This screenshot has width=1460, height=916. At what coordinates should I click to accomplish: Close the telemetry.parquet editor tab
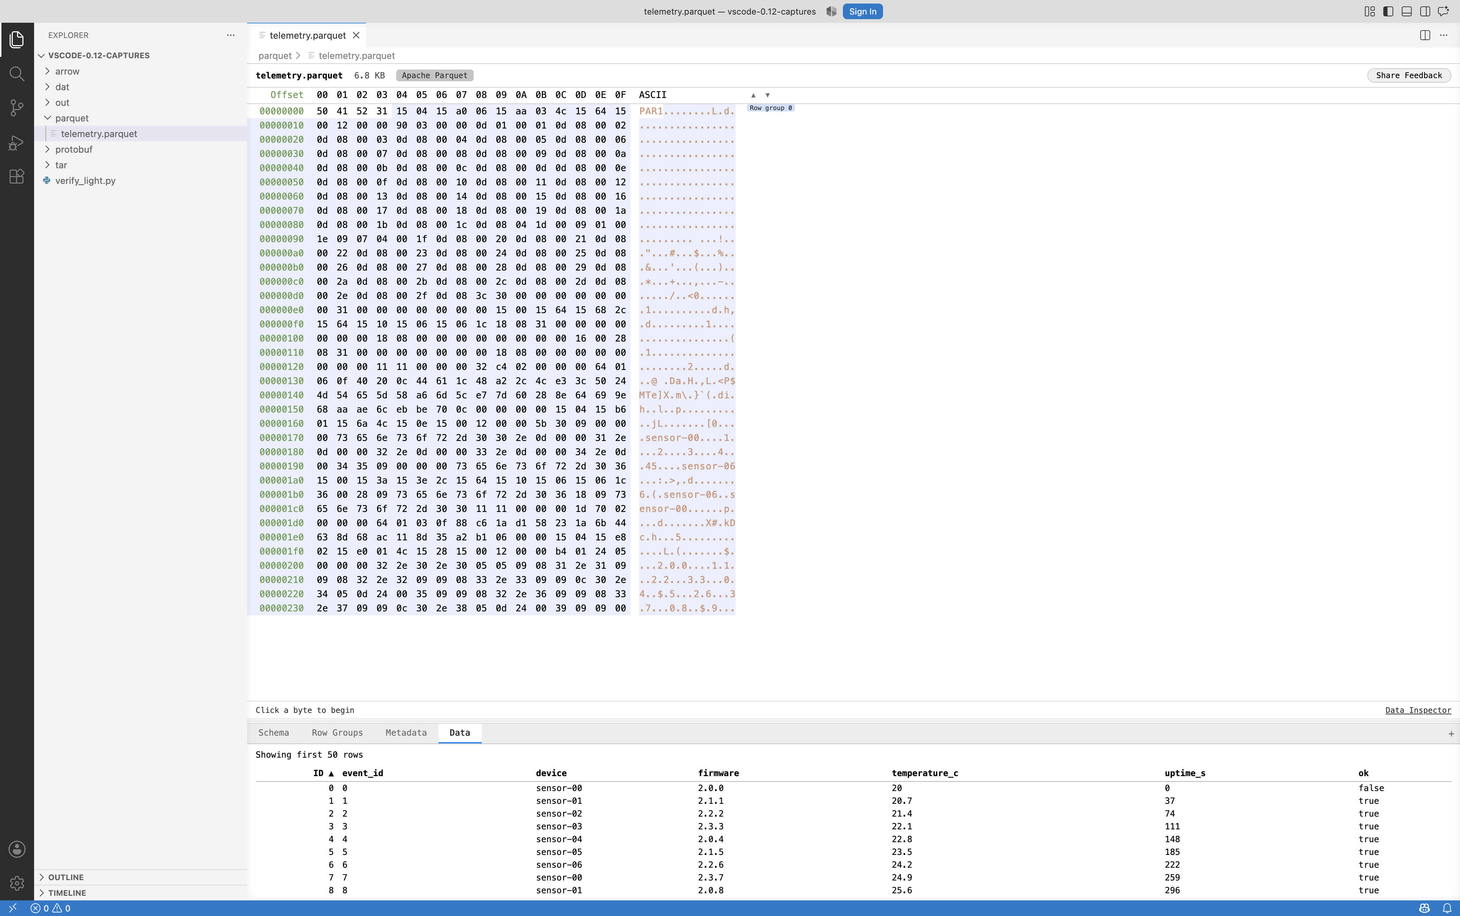pyautogui.click(x=356, y=35)
